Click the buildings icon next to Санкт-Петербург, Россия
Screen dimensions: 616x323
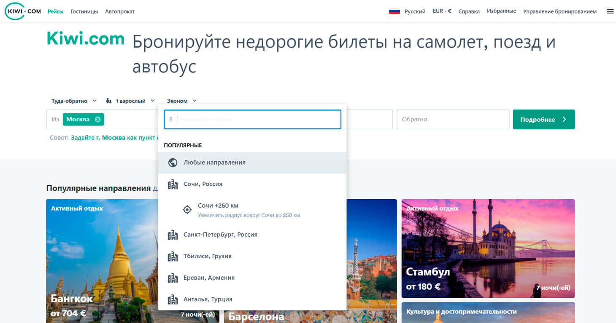pyautogui.click(x=173, y=235)
